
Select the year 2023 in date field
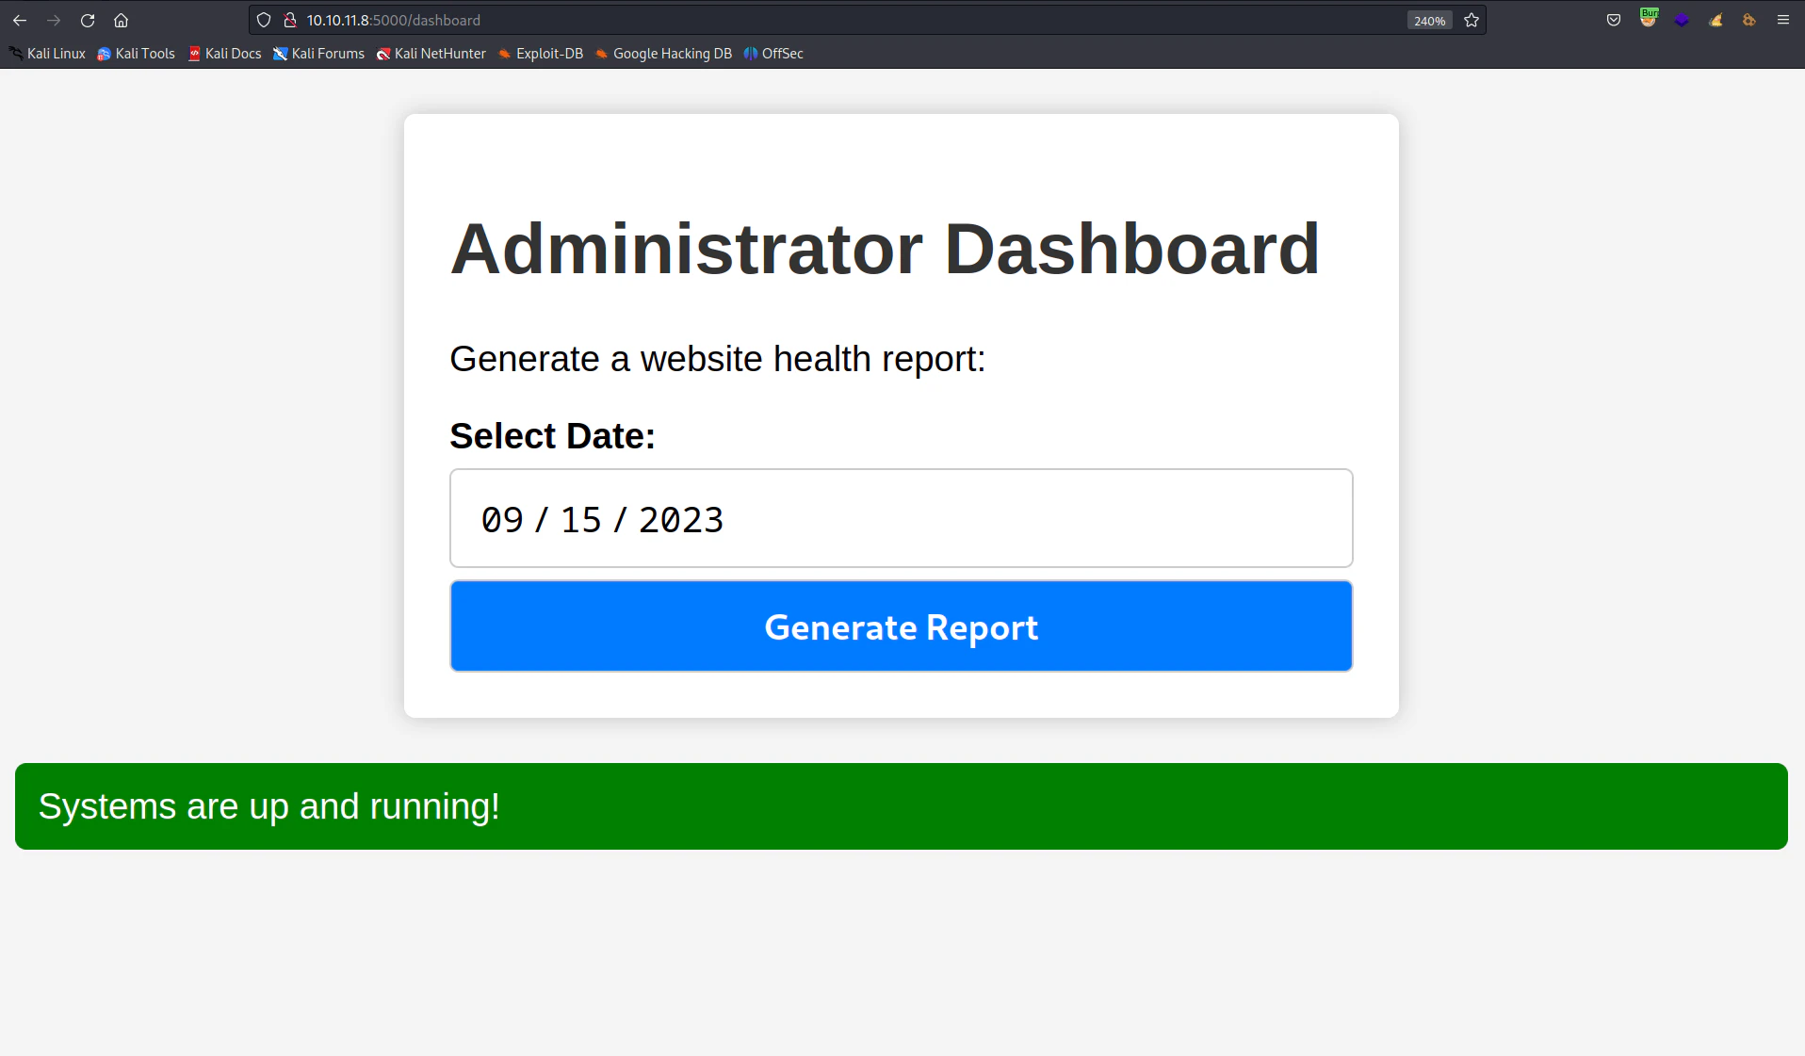[681, 520]
